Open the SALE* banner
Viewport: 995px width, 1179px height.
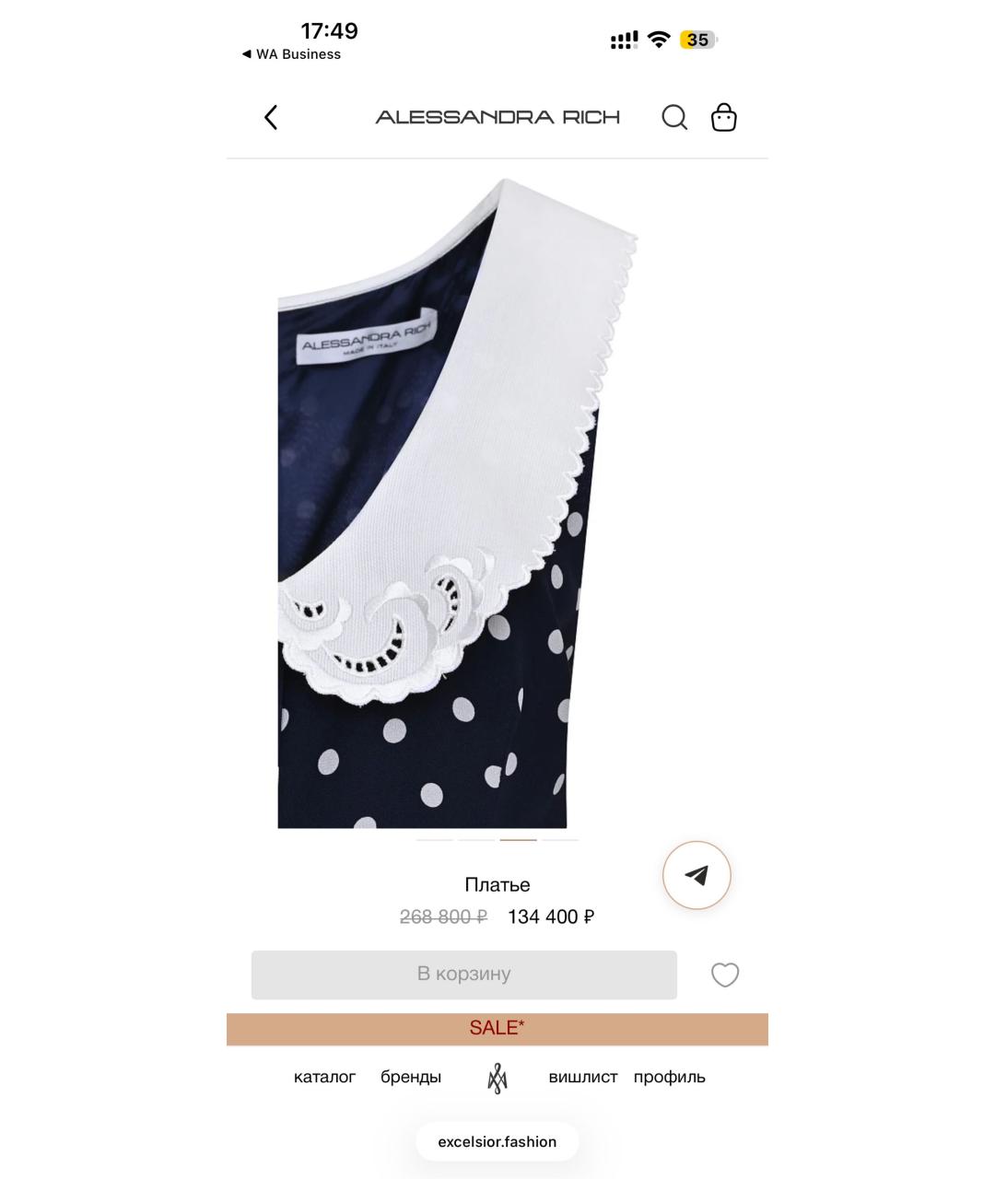tap(497, 1029)
